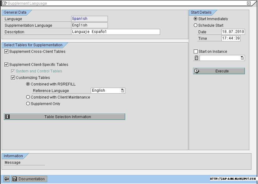Uncheck Supplement Client-Specific Tables
Image resolution: width=258 pixels, height=184 pixels.
point(7,64)
